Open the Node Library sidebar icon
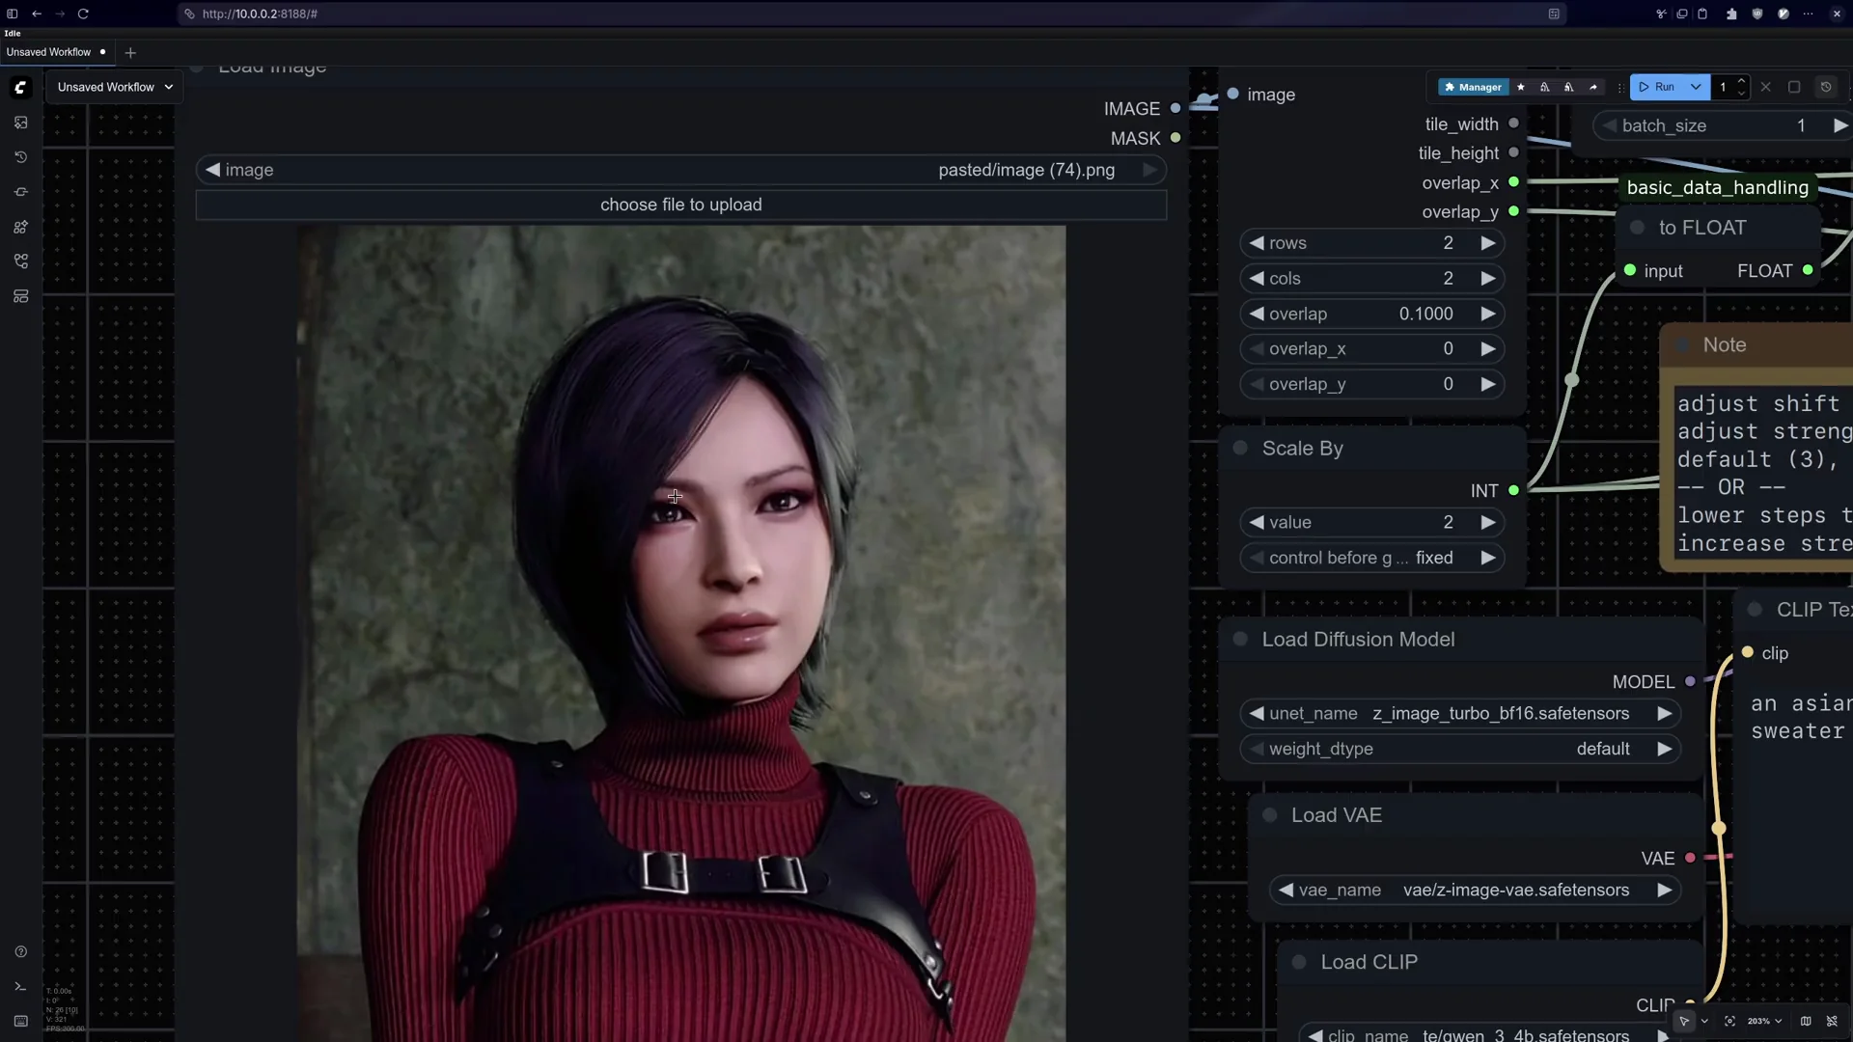The width and height of the screenshot is (1853, 1042). (x=20, y=227)
